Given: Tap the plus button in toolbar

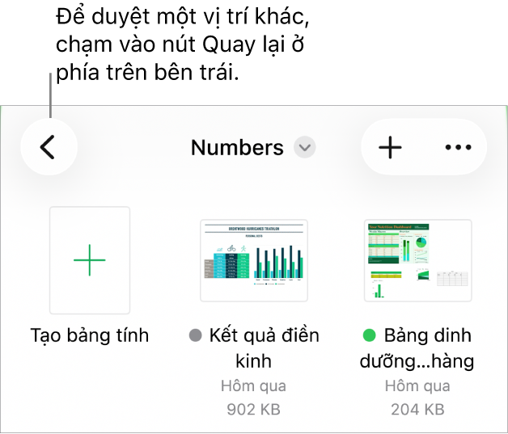Looking at the screenshot, I should (x=390, y=147).
